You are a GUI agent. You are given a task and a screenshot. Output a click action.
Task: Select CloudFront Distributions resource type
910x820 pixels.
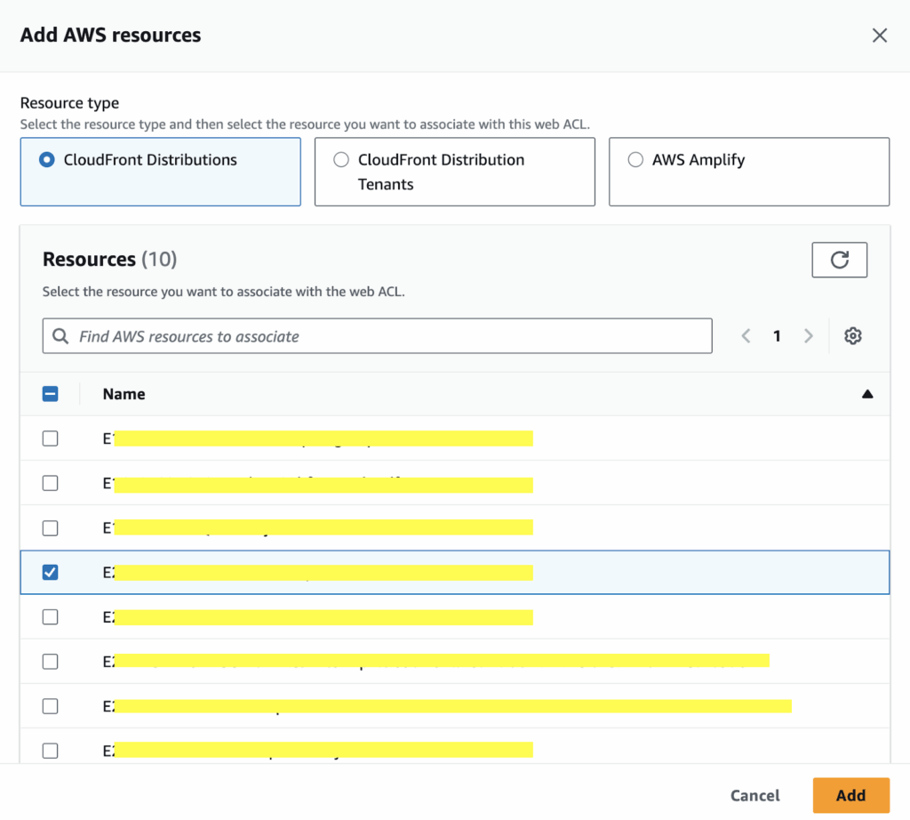point(160,172)
